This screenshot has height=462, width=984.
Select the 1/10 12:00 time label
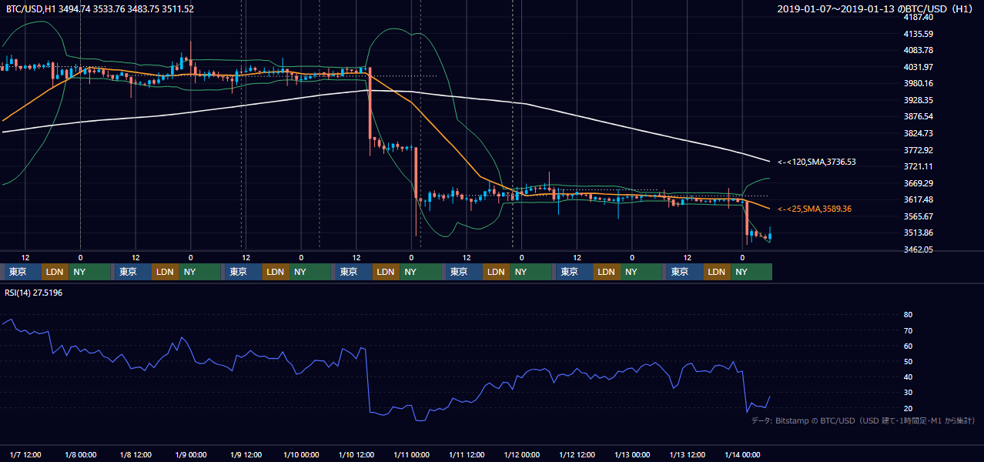[356, 454]
